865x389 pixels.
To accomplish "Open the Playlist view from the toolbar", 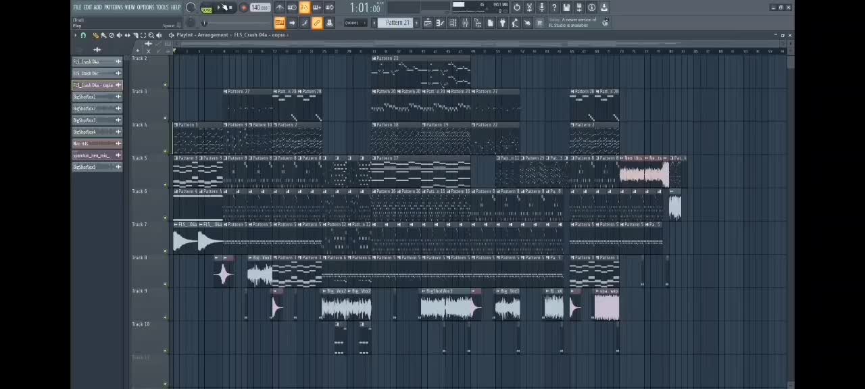I will (428, 23).
